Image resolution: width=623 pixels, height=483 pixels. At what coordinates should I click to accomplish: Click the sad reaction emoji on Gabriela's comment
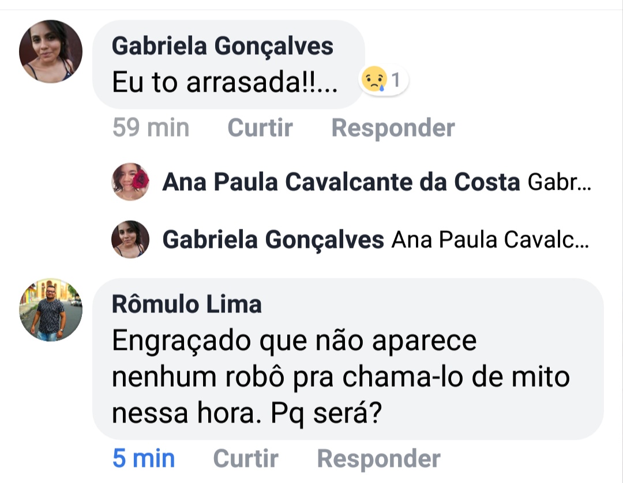(x=373, y=81)
